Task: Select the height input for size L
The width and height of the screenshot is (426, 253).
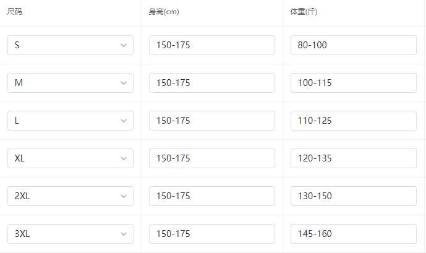Action: pyautogui.click(x=212, y=121)
